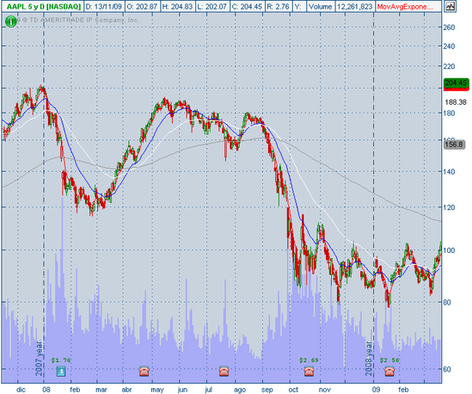Click the 2008 year vertical marker label

click(x=369, y=359)
